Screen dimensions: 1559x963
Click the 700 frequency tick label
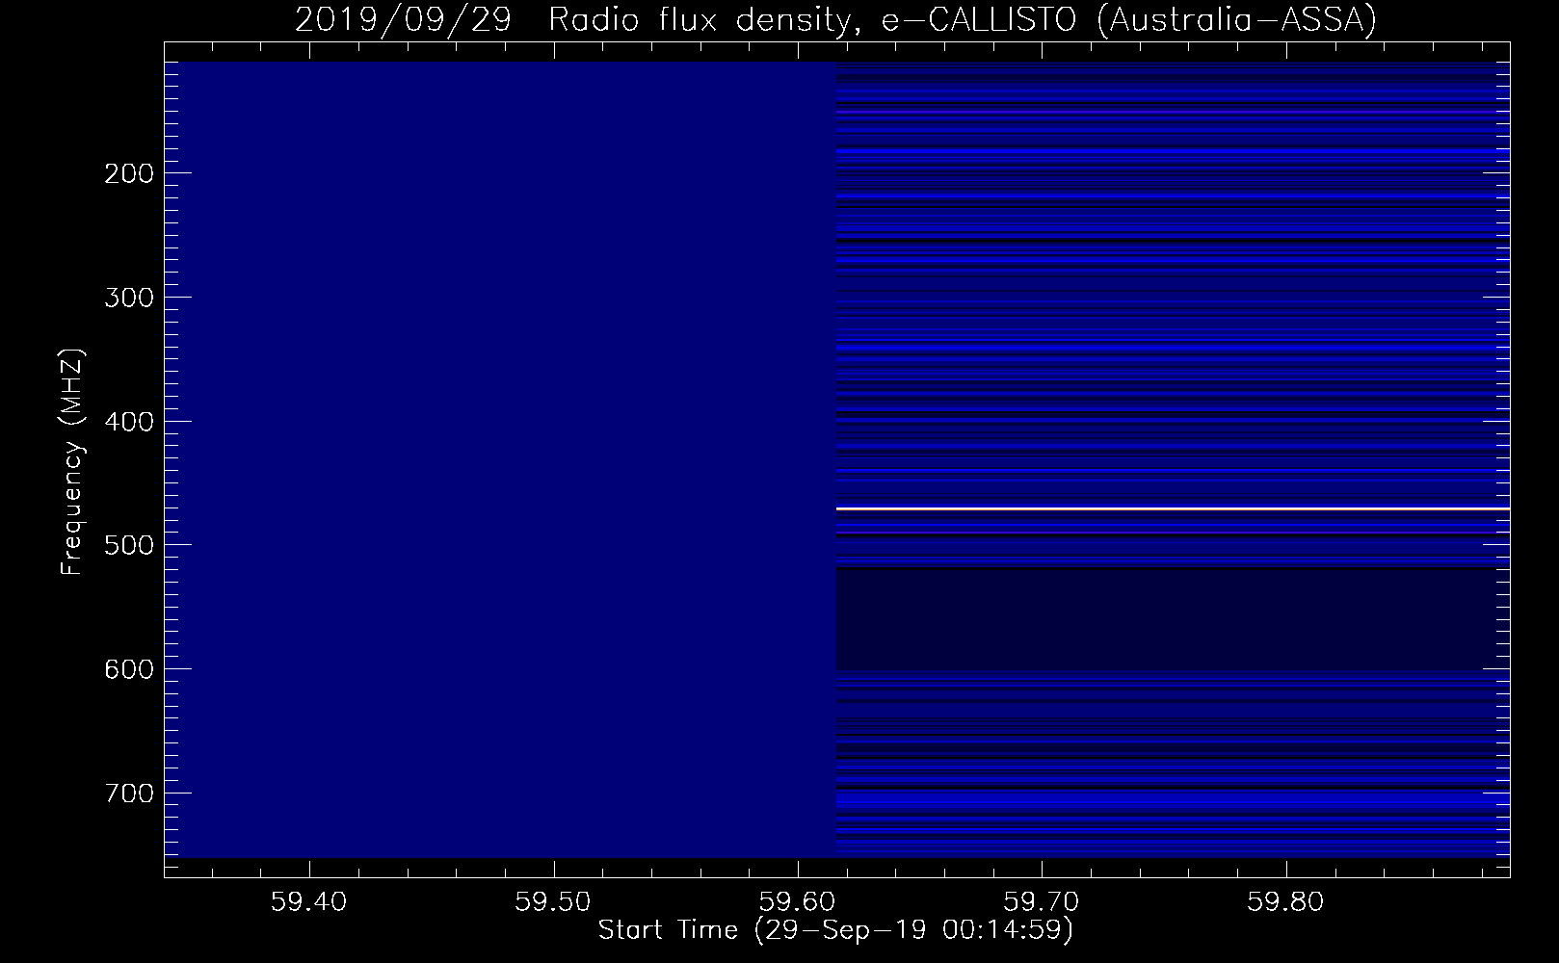pyautogui.click(x=128, y=793)
